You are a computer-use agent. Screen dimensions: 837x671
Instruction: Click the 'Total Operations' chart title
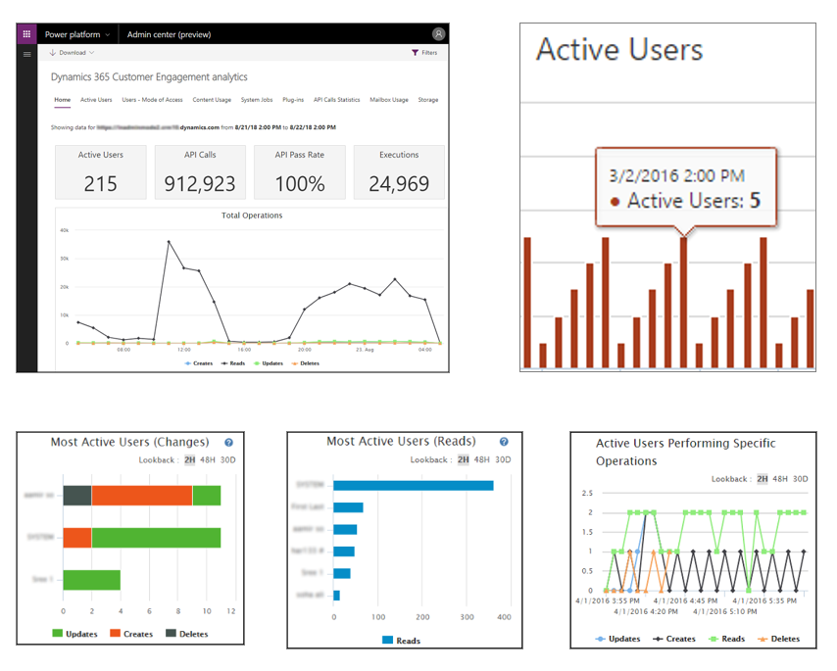pos(252,216)
